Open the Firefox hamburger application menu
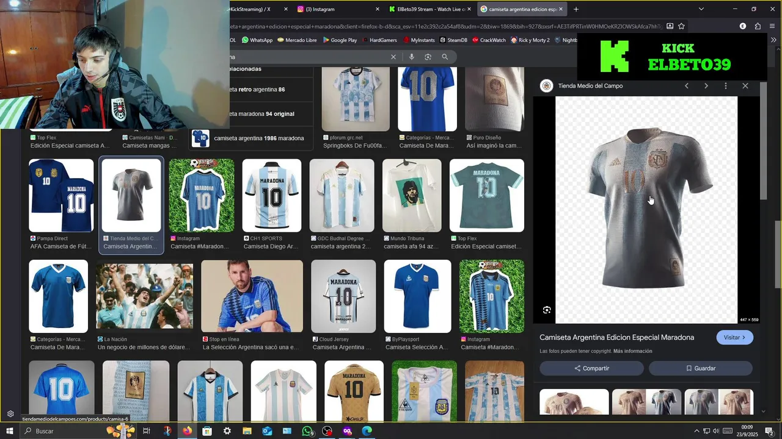 [772, 26]
